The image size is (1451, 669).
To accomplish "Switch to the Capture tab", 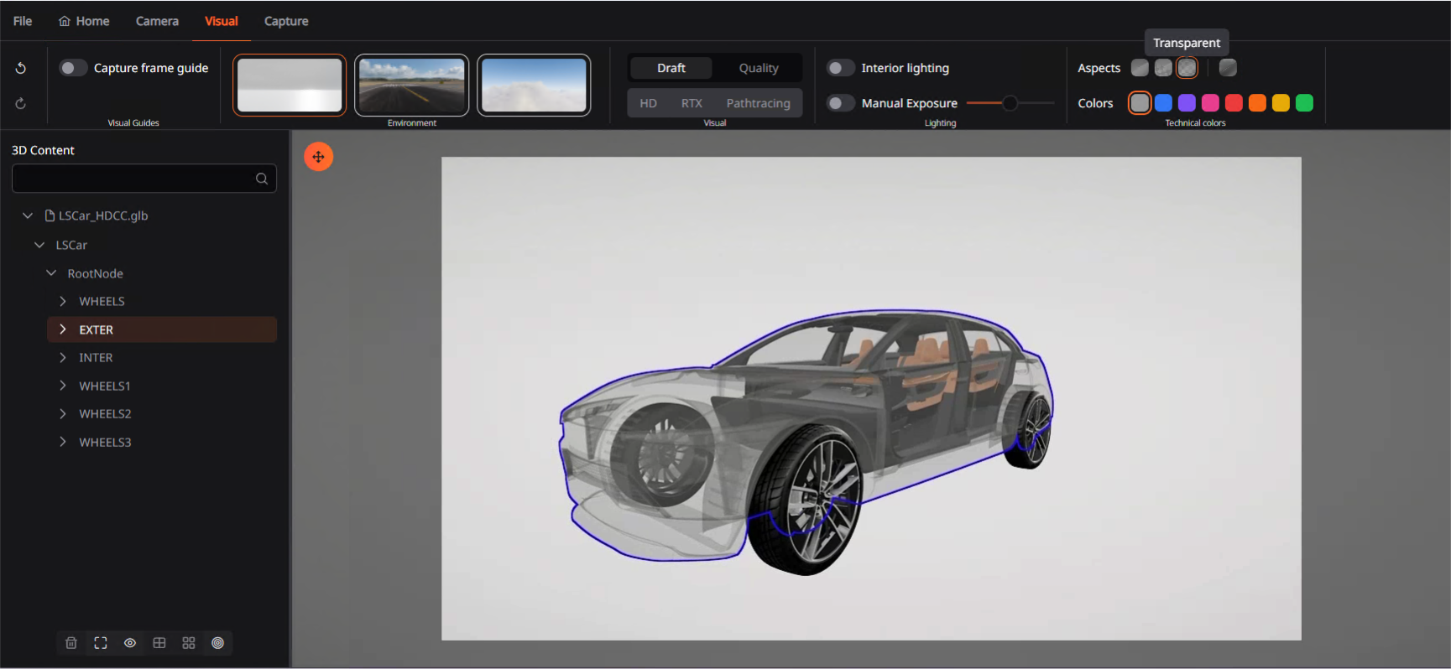I will coord(286,21).
